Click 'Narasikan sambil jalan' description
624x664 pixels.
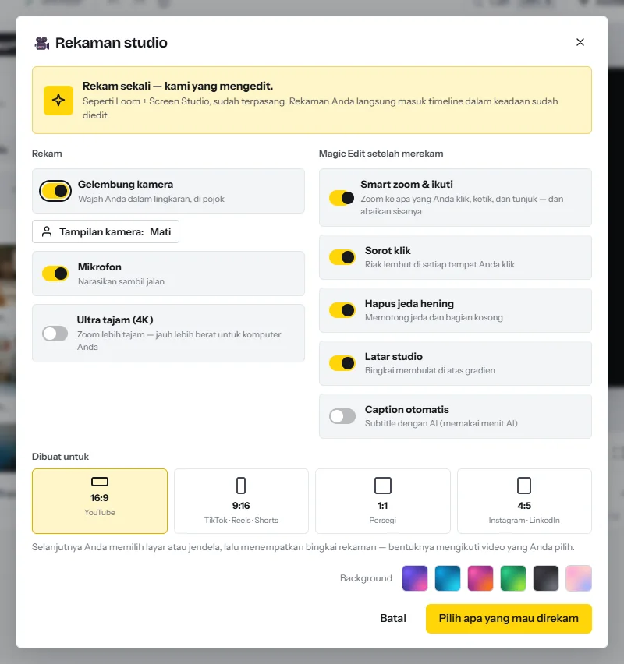point(121,281)
